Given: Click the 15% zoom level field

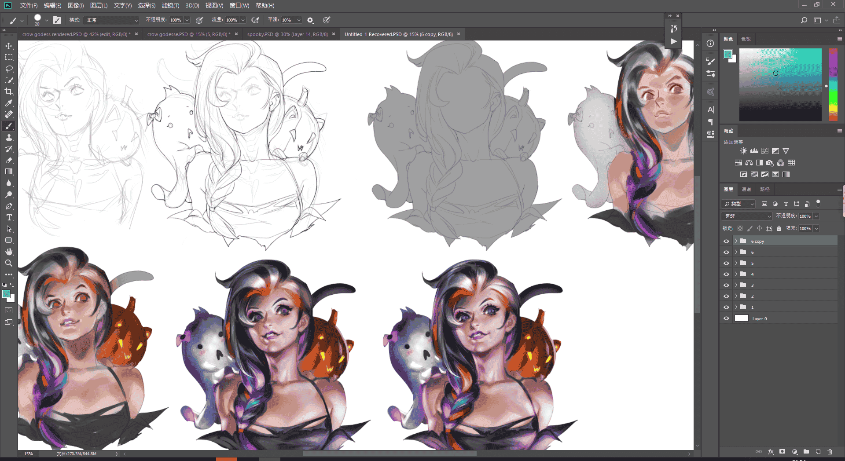Looking at the screenshot, I should click(x=29, y=454).
